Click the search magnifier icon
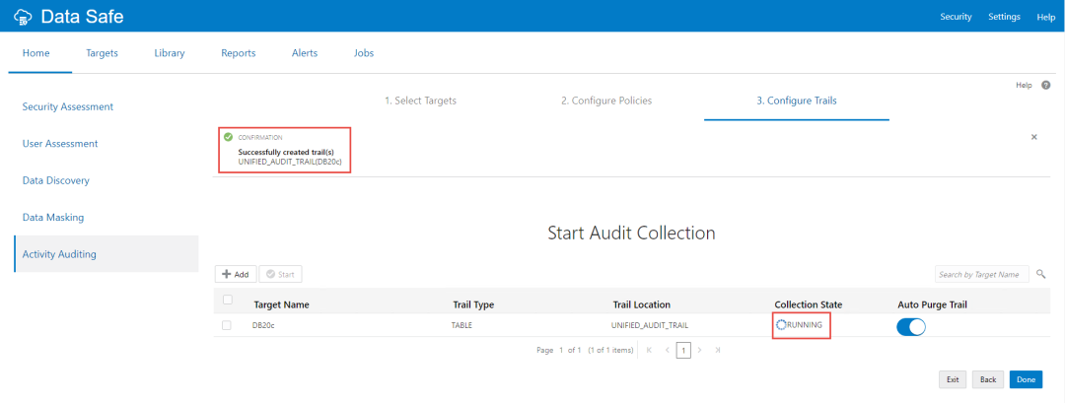Image resolution: width=1065 pixels, height=403 pixels. (x=1040, y=274)
